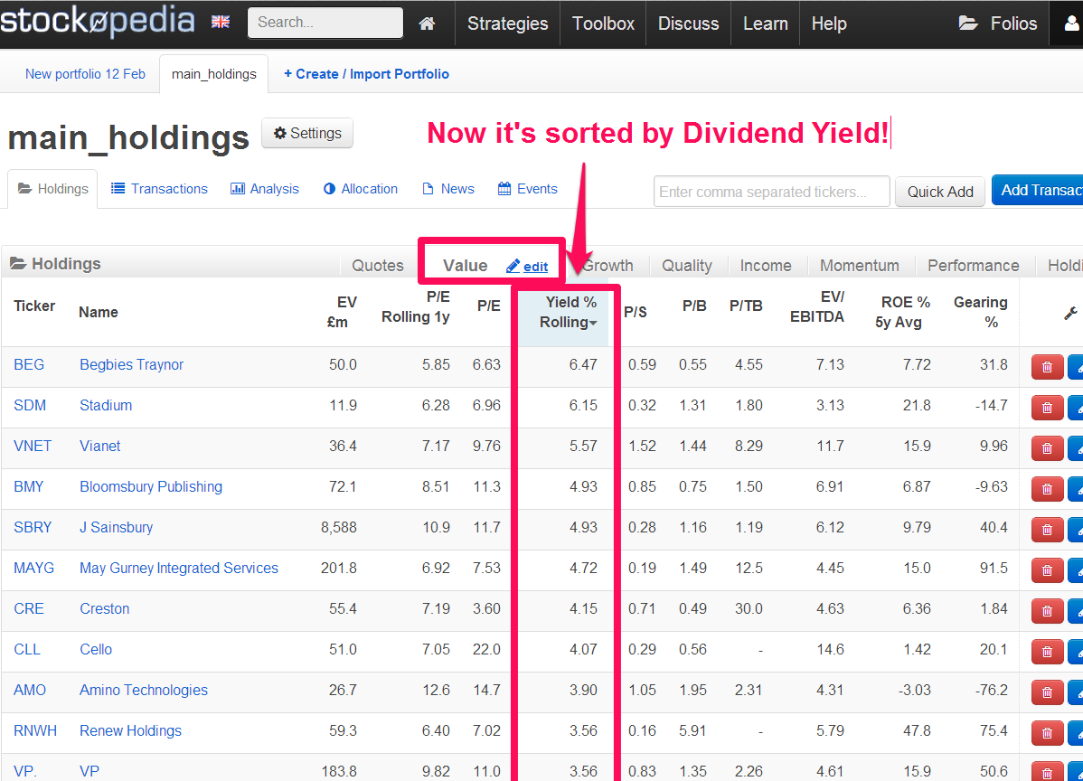Open the Folios menu
Screen dimensions: 1083x781
(998, 24)
